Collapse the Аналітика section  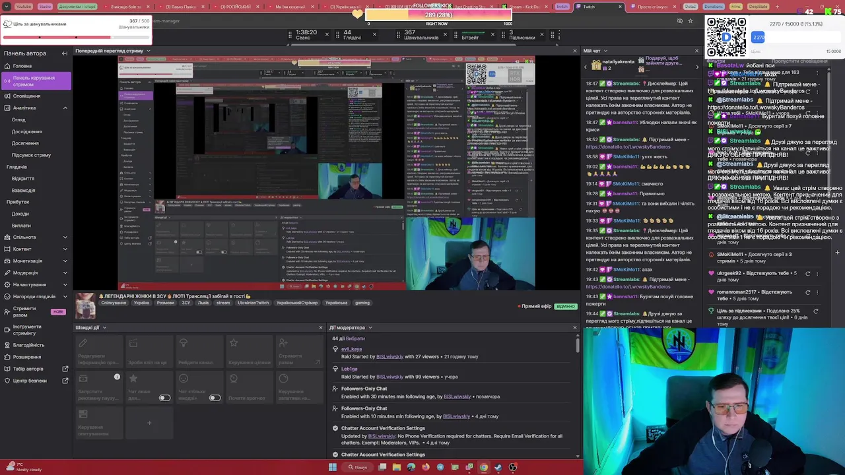click(x=65, y=108)
